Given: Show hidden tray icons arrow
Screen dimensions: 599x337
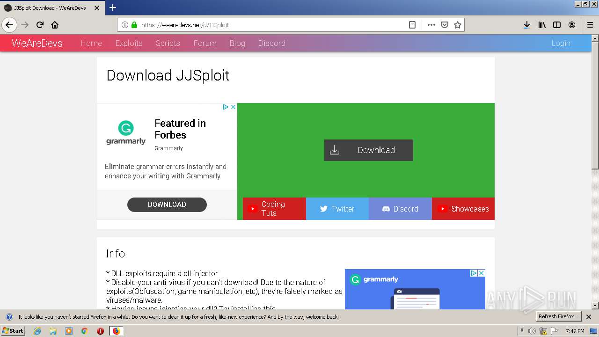Looking at the screenshot, I should (x=522, y=331).
